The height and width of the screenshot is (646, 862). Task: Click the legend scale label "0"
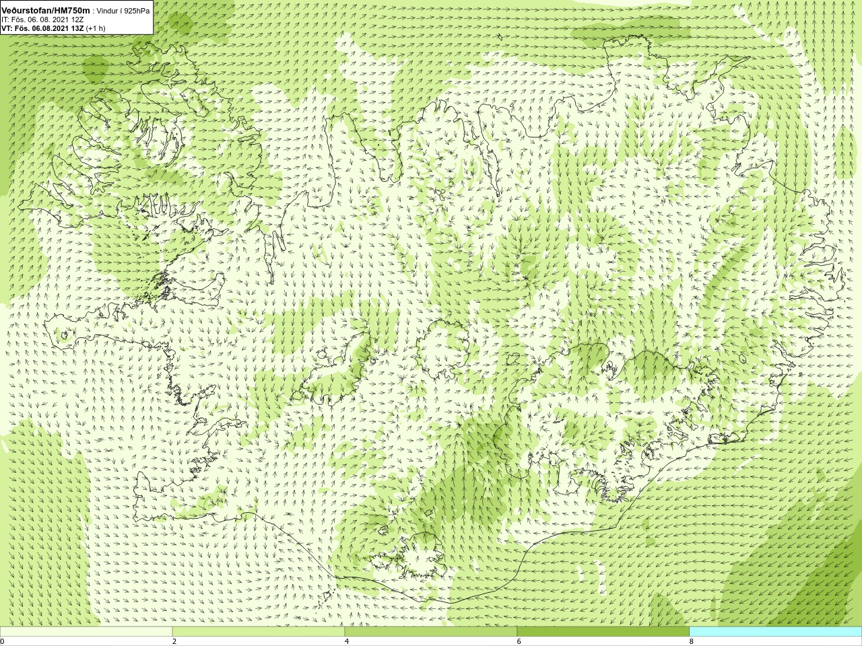[x=3, y=641]
